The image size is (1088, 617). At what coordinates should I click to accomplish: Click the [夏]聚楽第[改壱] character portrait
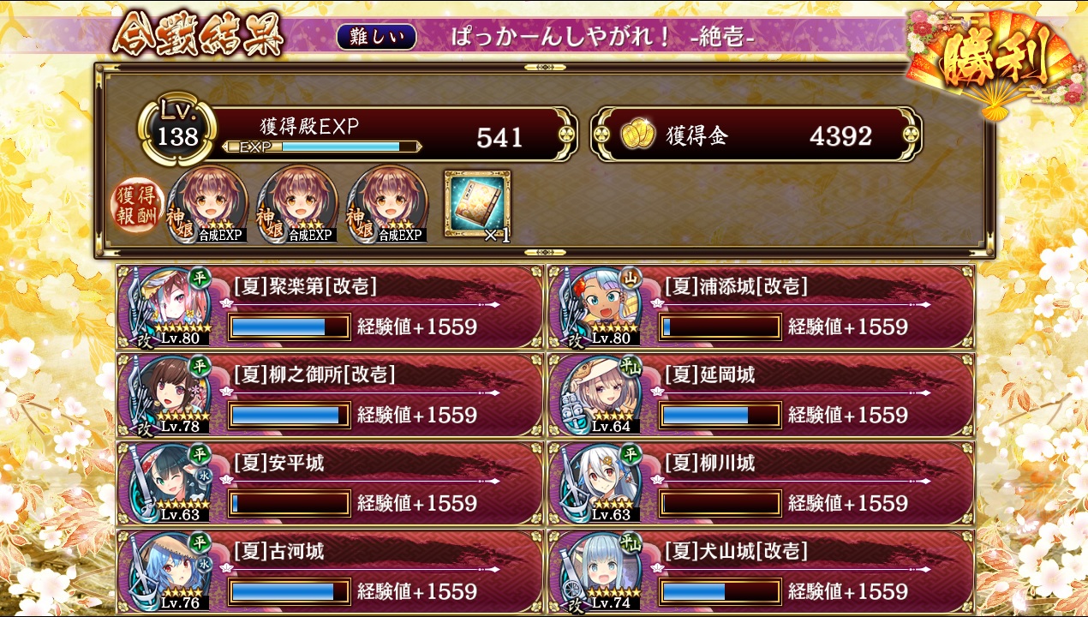[171, 306]
